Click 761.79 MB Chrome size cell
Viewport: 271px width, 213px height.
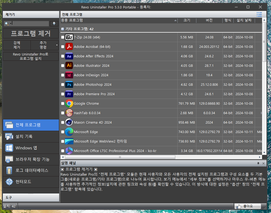(x=187, y=104)
